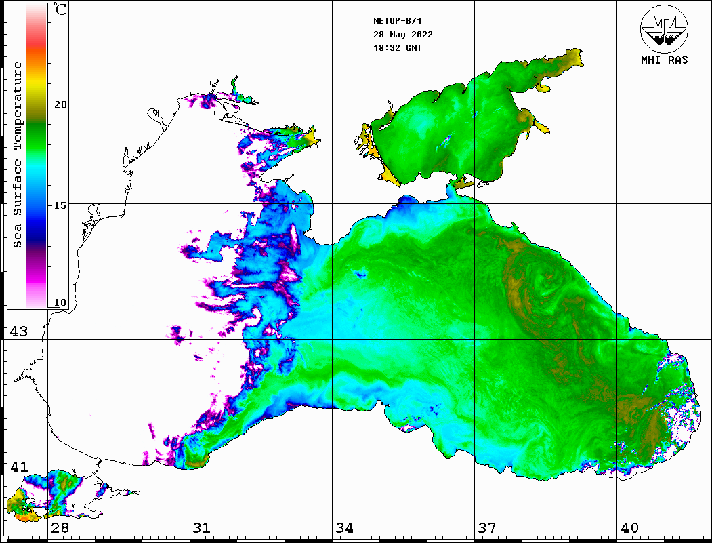Click latitude label '43'
The width and height of the screenshot is (712, 543).
pyautogui.click(x=19, y=331)
